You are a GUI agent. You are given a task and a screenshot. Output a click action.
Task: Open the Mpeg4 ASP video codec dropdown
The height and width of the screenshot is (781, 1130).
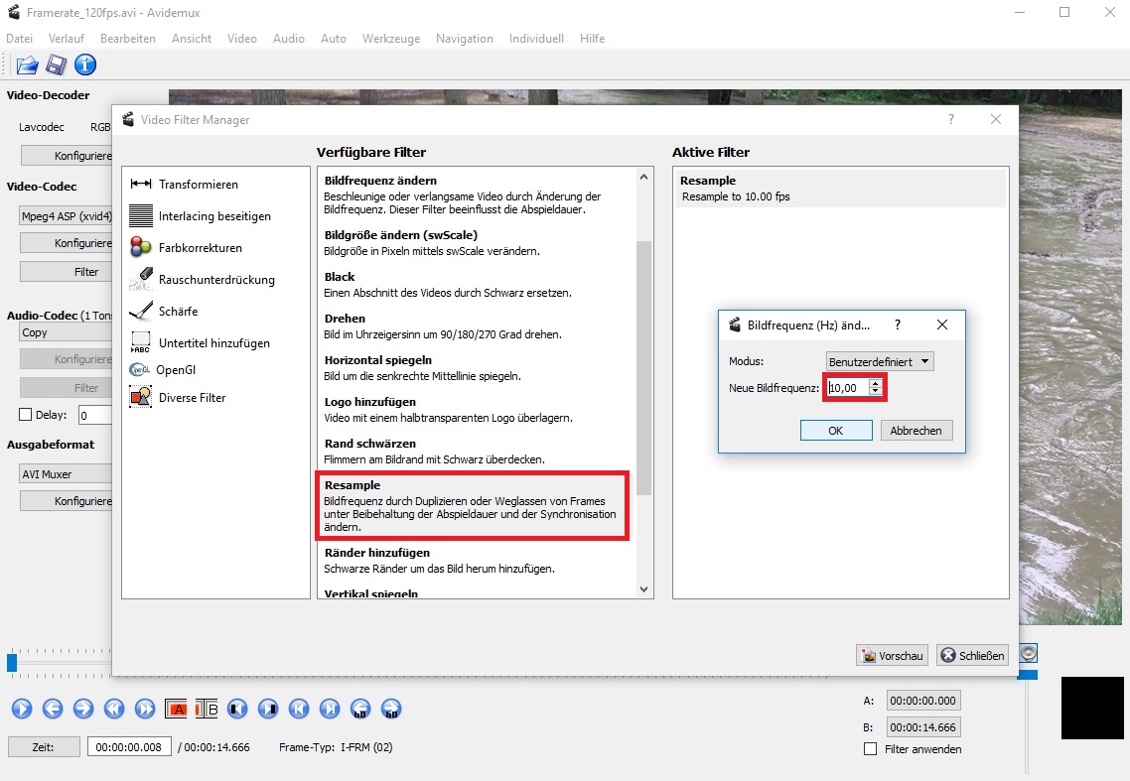pyautogui.click(x=66, y=216)
